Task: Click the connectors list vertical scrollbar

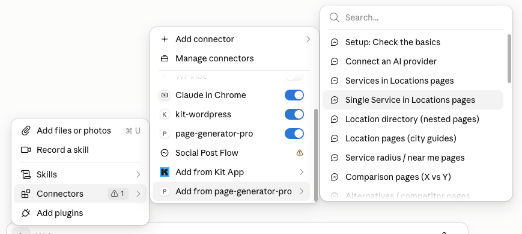Action: tap(315, 155)
